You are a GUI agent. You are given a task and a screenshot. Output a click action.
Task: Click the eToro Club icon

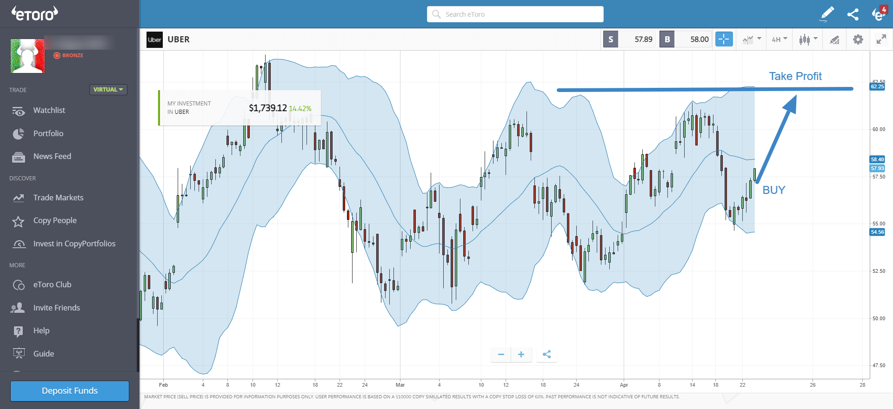[19, 285]
